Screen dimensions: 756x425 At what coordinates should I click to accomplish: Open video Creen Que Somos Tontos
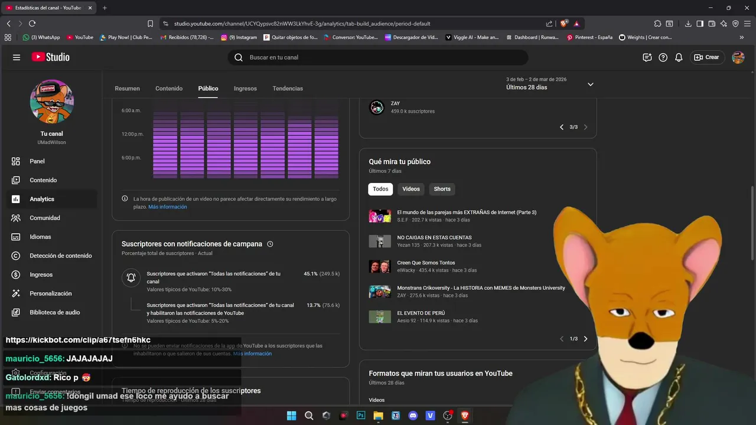pyautogui.click(x=426, y=263)
